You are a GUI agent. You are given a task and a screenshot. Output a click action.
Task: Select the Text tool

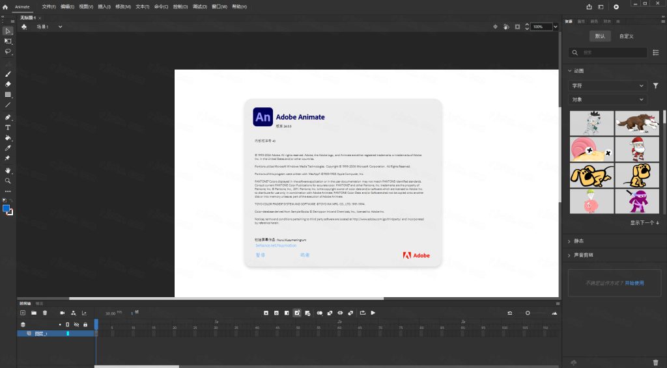pos(8,127)
